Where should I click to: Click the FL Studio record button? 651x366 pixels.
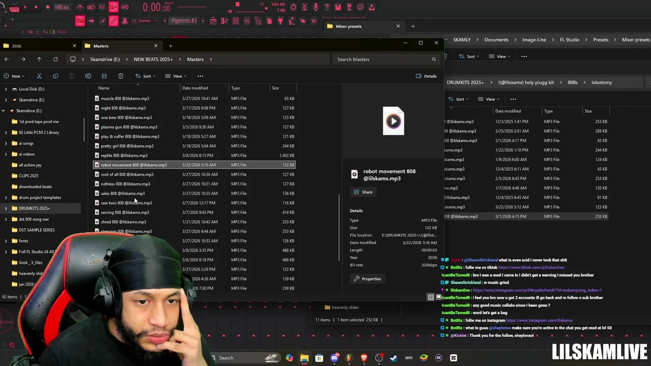click(x=47, y=7)
